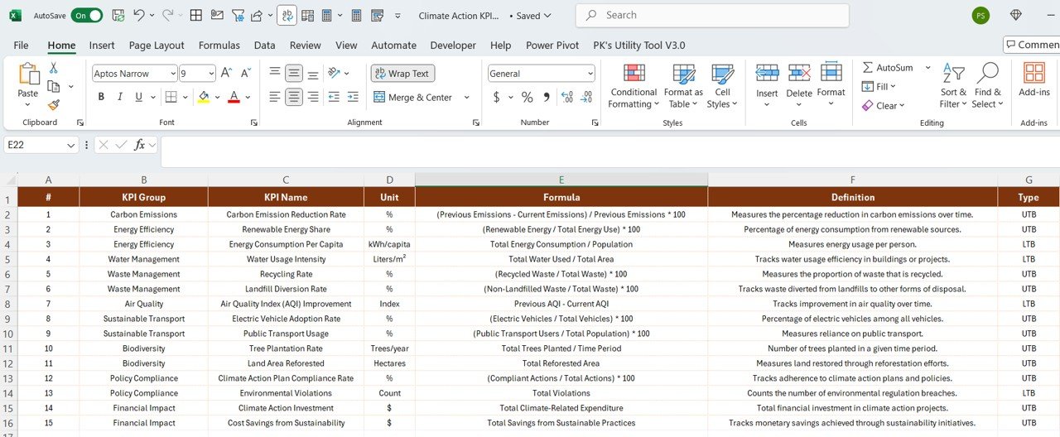1060x437 pixels.
Task: Click the Increase Decimal icon
Action: tap(569, 97)
